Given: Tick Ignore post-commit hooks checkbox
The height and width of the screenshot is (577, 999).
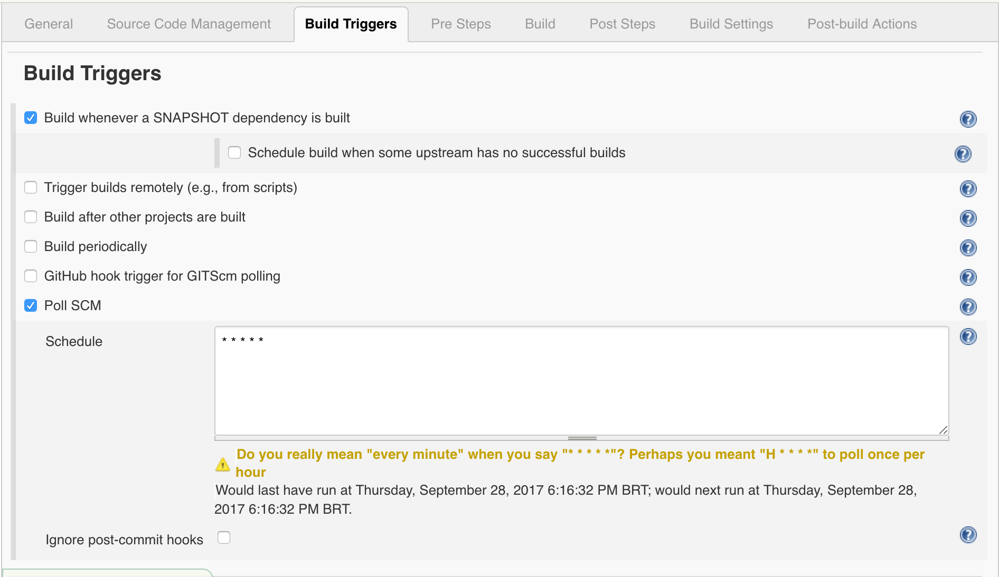Looking at the screenshot, I should pos(224,537).
